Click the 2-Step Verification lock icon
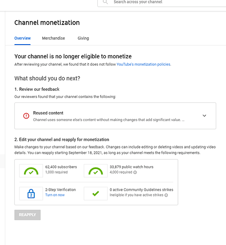Screen dimensions: 226x245 point(31,194)
